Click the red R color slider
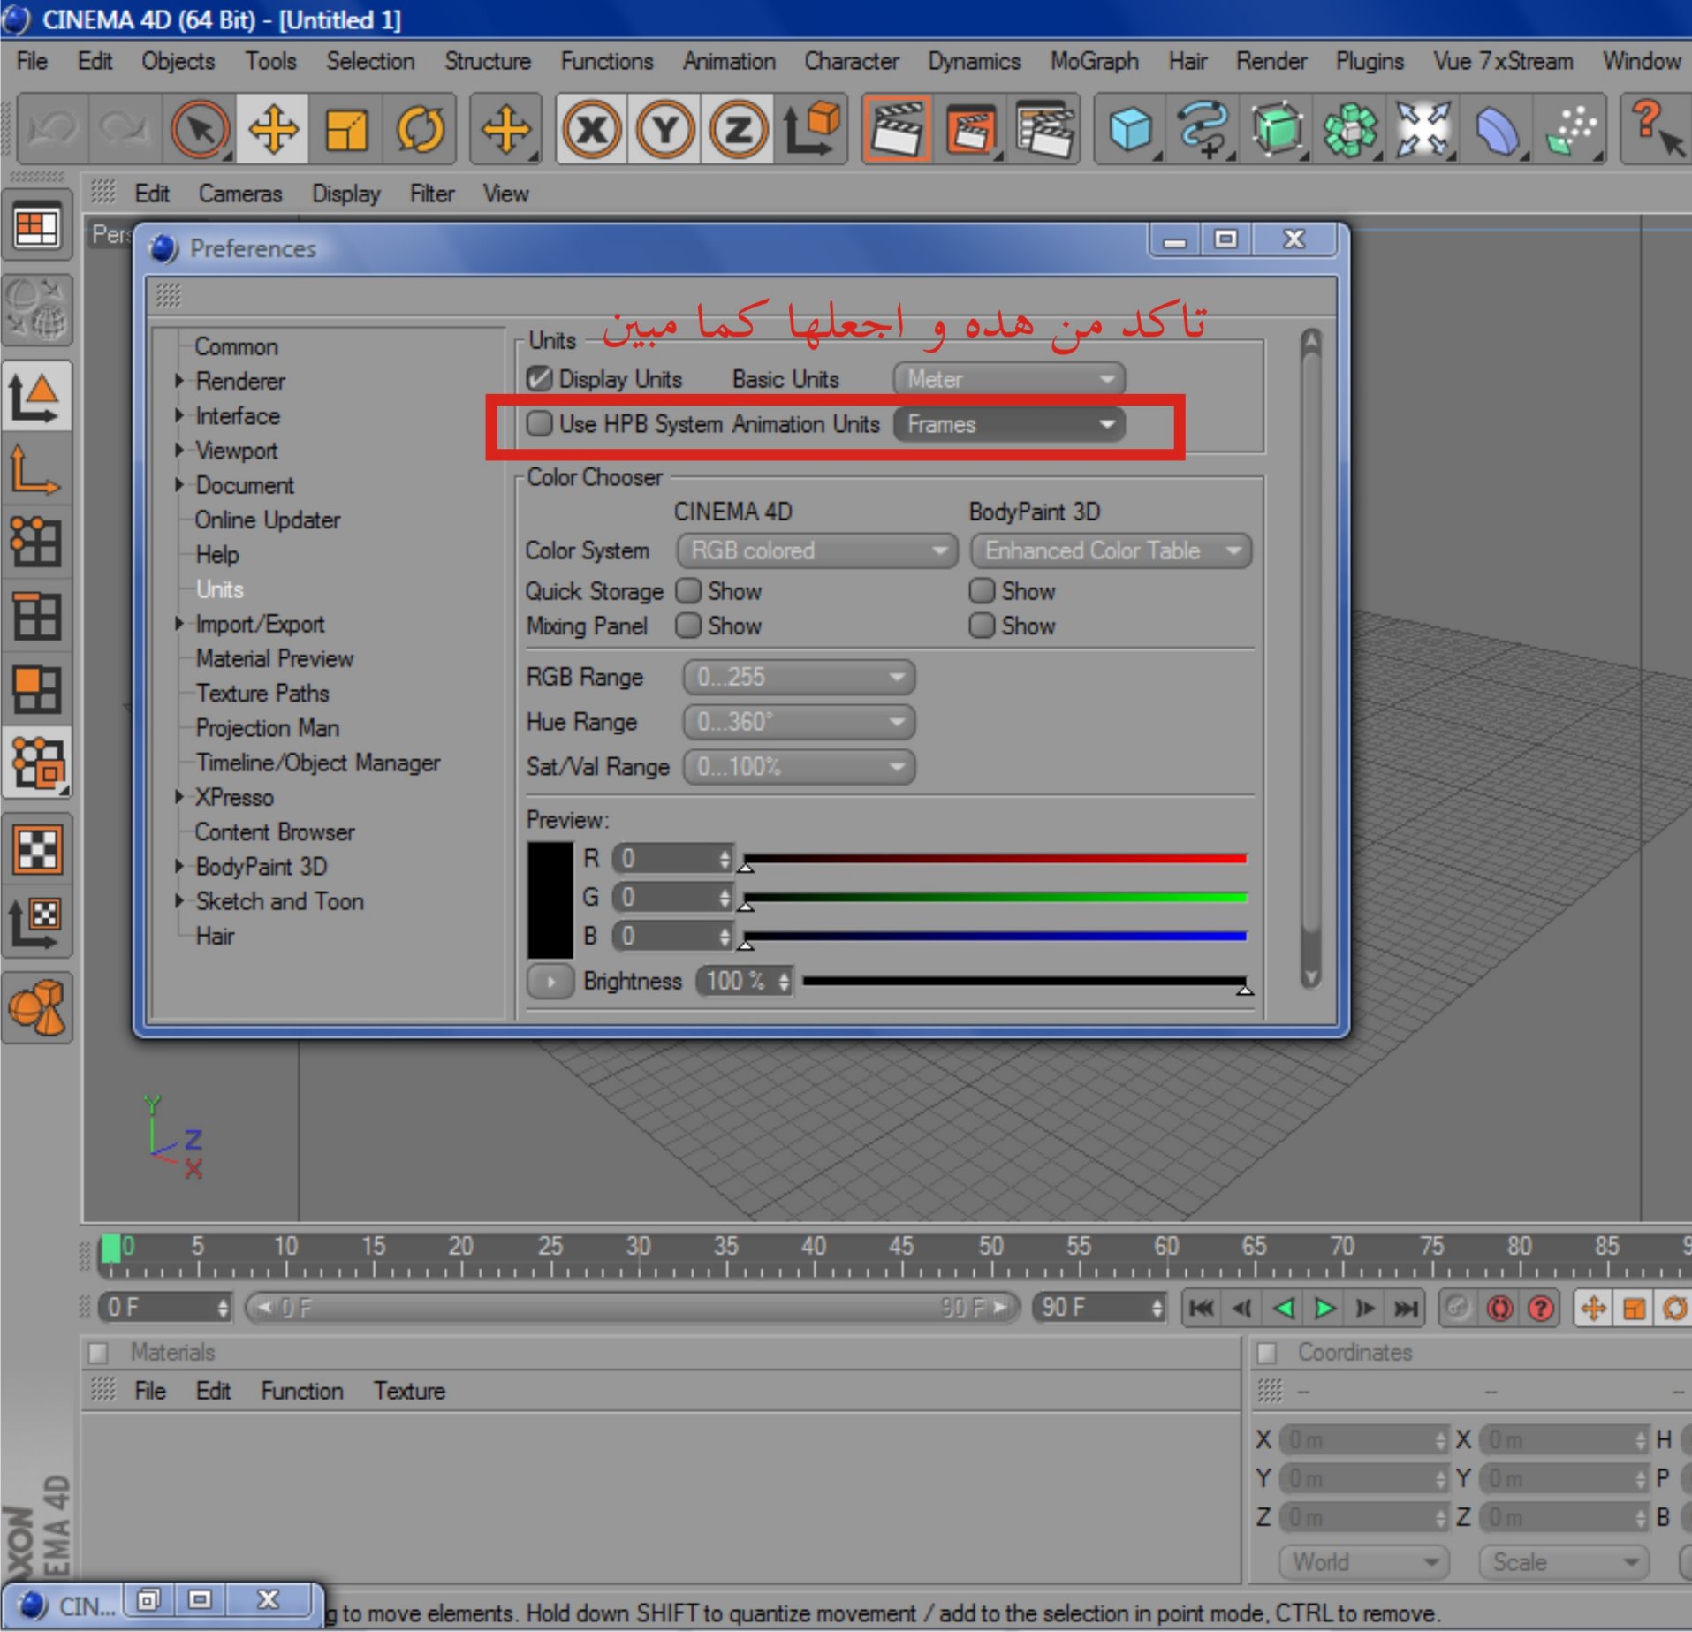 coord(996,858)
